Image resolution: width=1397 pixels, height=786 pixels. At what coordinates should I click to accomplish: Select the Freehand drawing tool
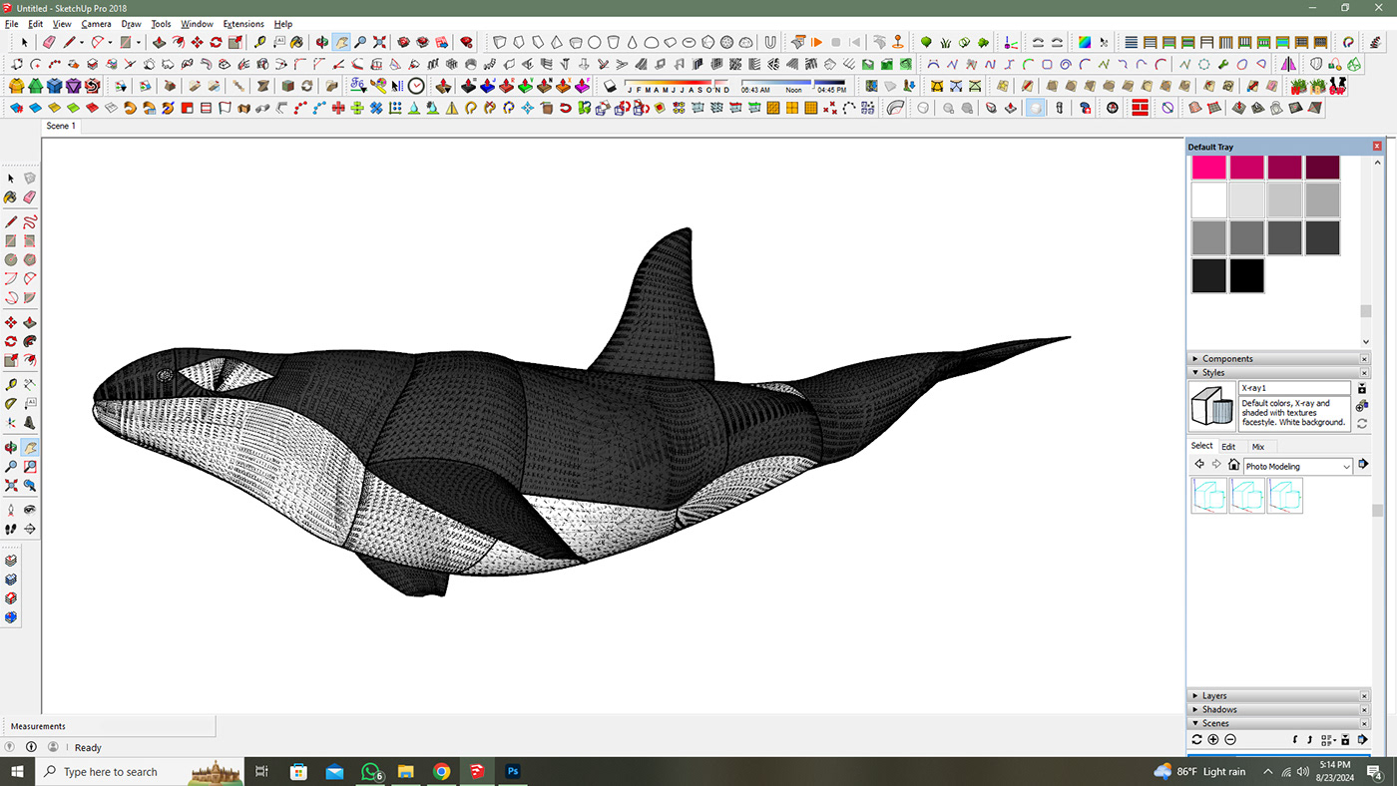click(28, 223)
